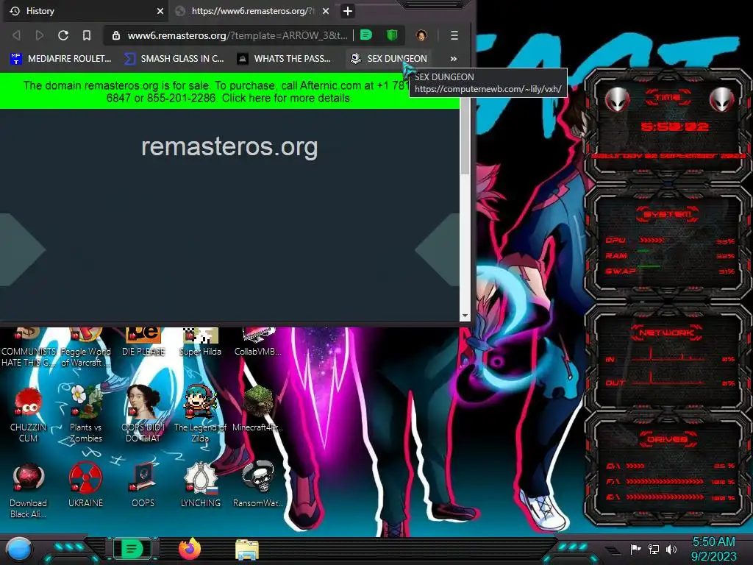Select the CHUZZIN CUM desktop icon
Screen dimensions: 753x565
29,414
